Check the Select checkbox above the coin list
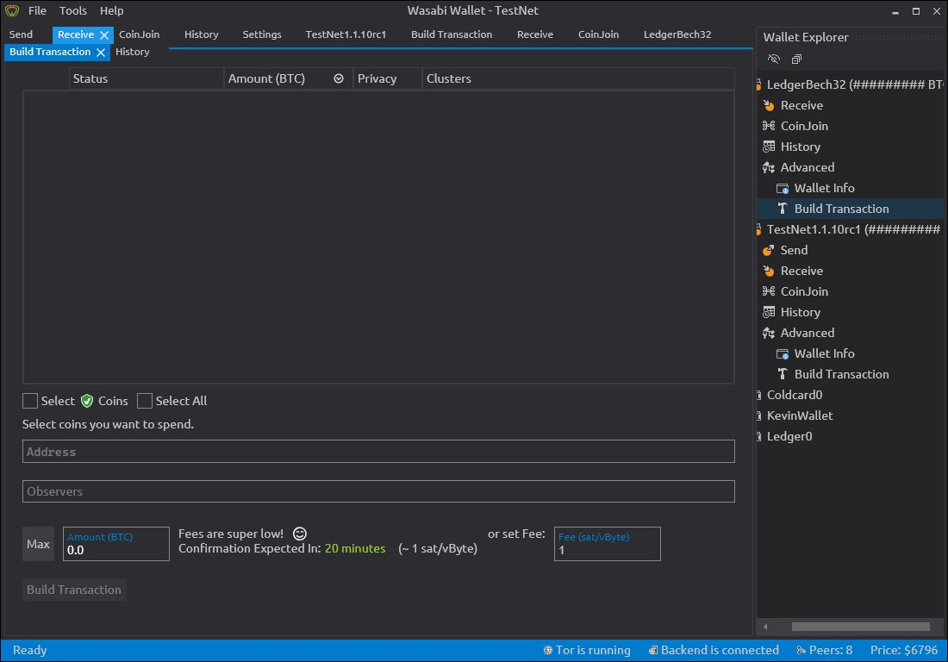The image size is (948, 662). 28,401
